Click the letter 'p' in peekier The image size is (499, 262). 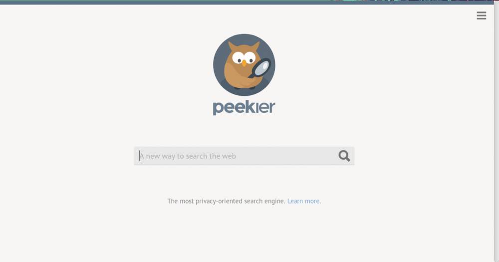218,109
